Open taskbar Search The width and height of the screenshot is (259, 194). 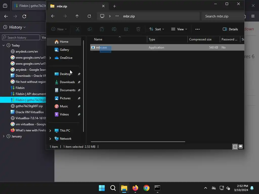coord(113,188)
